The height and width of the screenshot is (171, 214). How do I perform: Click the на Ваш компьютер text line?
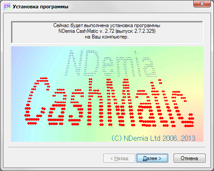click(107, 37)
